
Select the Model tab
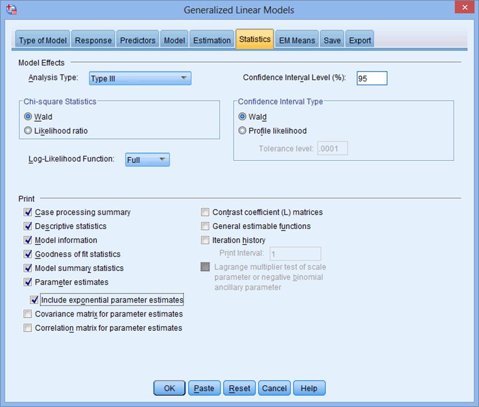[174, 40]
